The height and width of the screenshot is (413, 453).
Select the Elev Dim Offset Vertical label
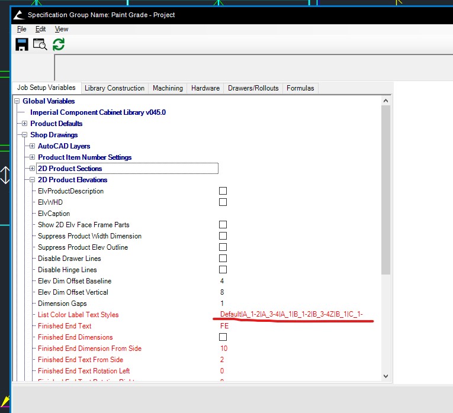[73, 292]
